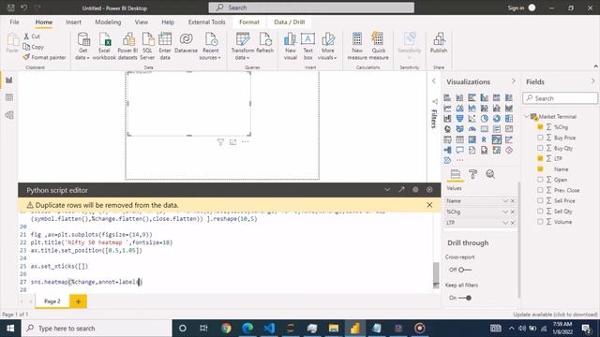The image size is (600, 337).
Task: Collapse the Fields pane
Action: click(592, 81)
